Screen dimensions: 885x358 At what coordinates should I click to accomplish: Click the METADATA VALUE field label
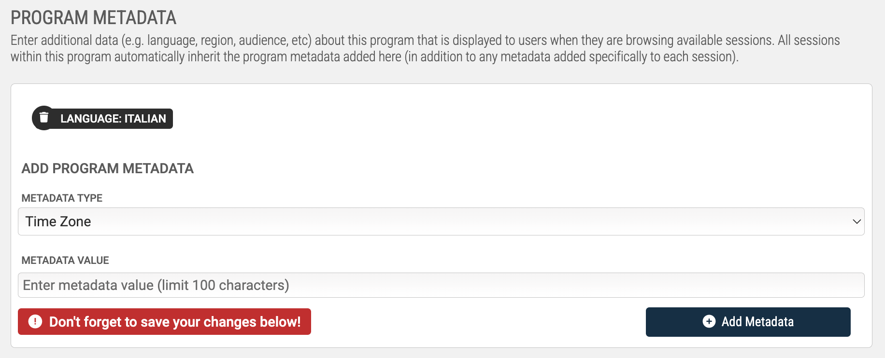[x=65, y=260]
